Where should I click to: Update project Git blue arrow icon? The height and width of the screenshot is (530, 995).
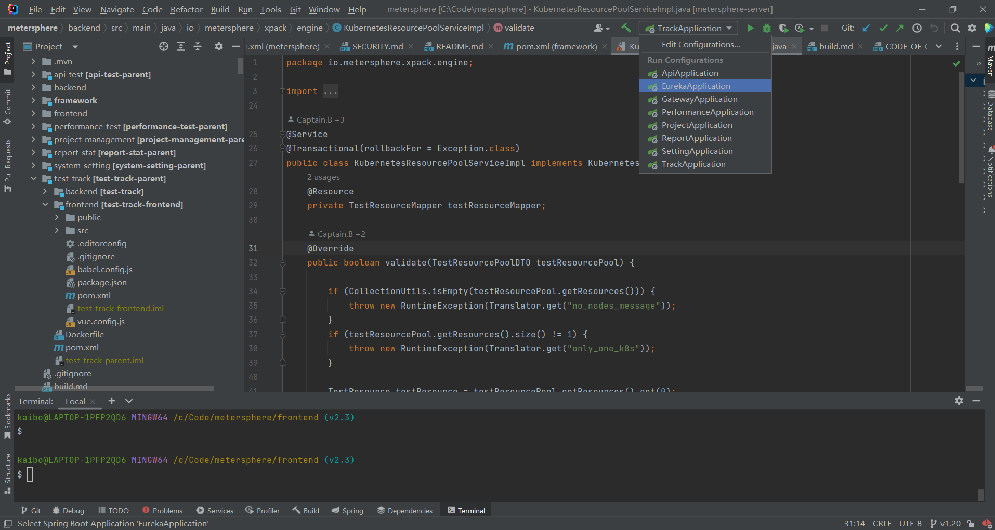pos(866,28)
